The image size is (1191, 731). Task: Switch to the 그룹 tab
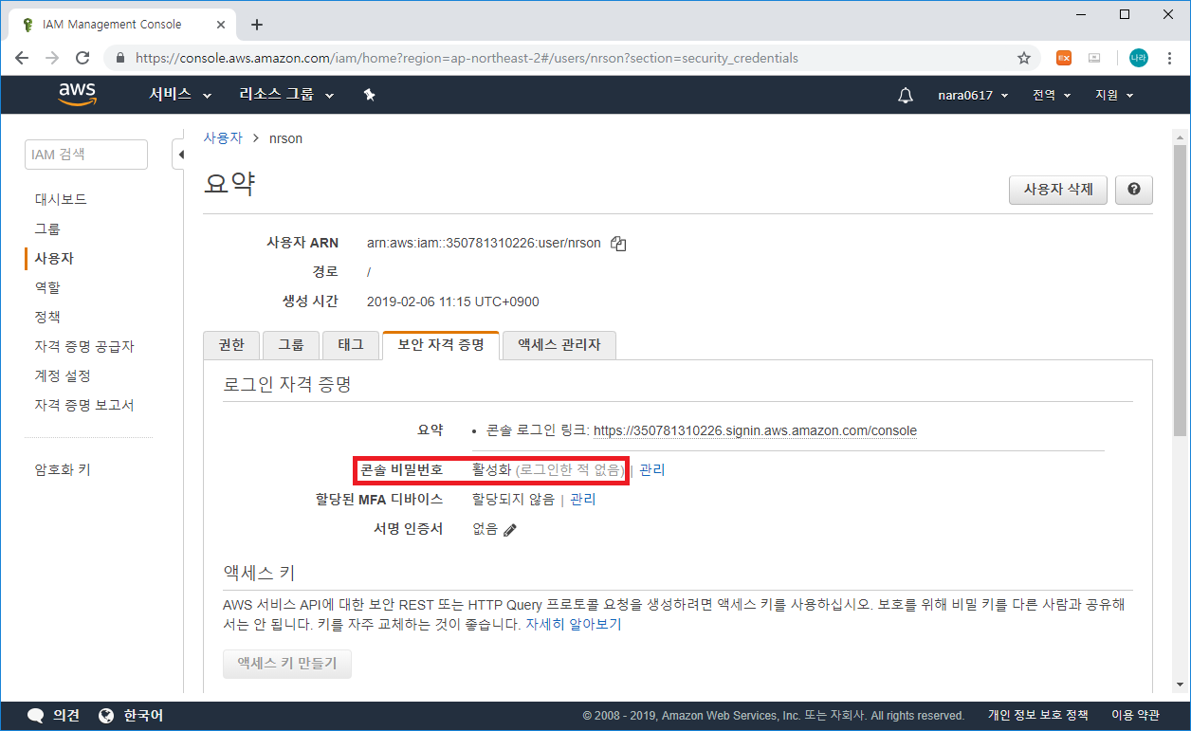click(x=290, y=345)
